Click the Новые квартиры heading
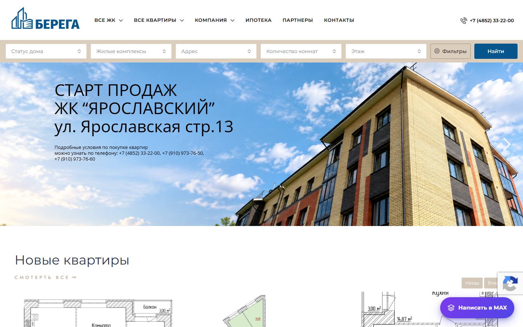Image resolution: width=523 pixels, height=327 pixels. 72,260
